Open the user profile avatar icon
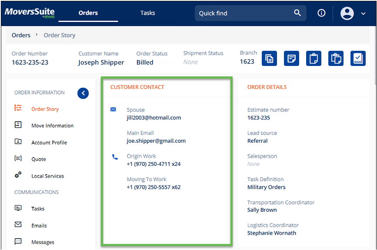 [347, 13]
